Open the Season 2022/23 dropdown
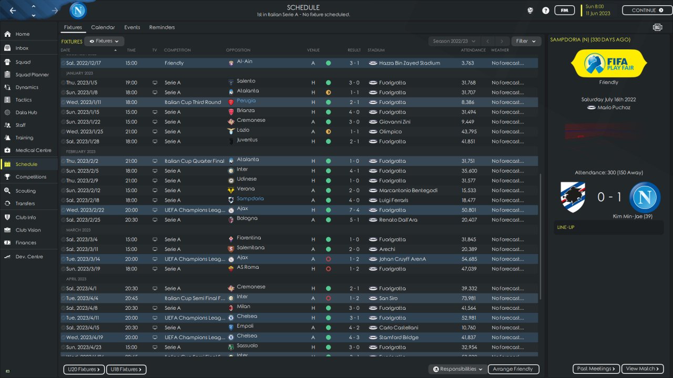 455,41
